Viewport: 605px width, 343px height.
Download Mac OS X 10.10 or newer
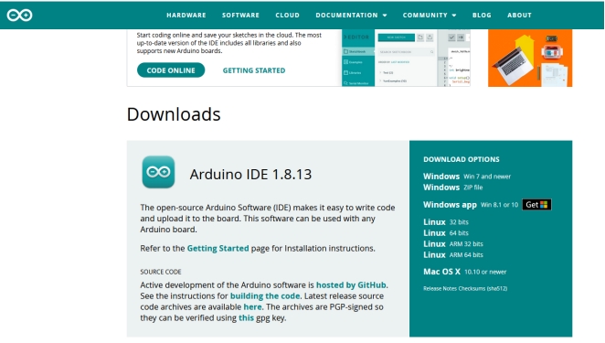pos(464,272)
